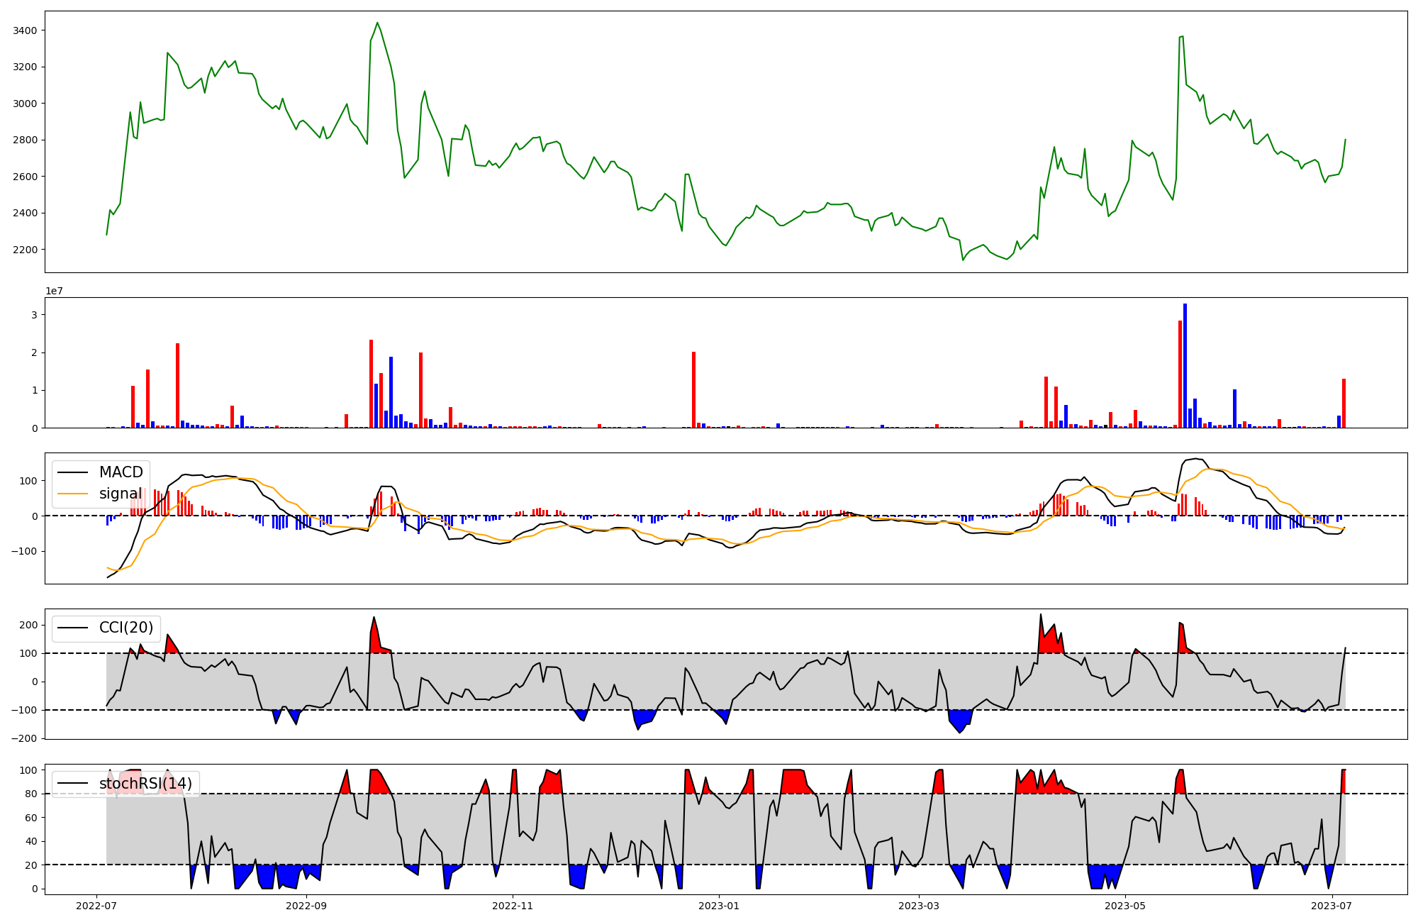Click the 2023-03 x-axis date label
The width and height of the screenshot is (1418, 922).
pos(919,906)
